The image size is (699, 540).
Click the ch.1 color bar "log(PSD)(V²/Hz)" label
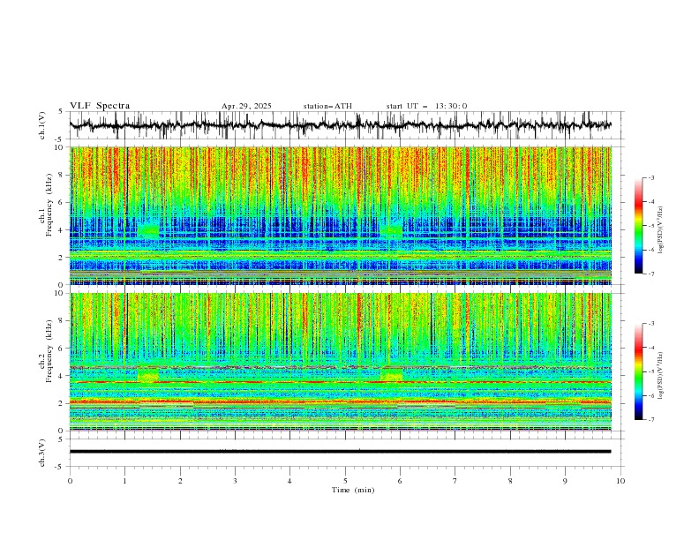point(661,230)
